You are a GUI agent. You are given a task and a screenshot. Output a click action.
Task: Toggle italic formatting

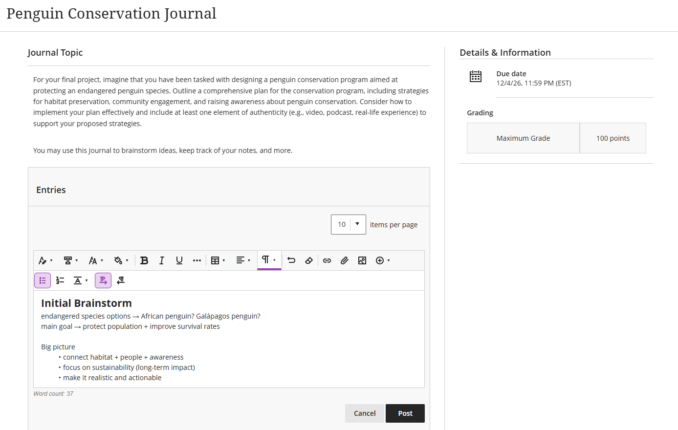click(162, 260)
